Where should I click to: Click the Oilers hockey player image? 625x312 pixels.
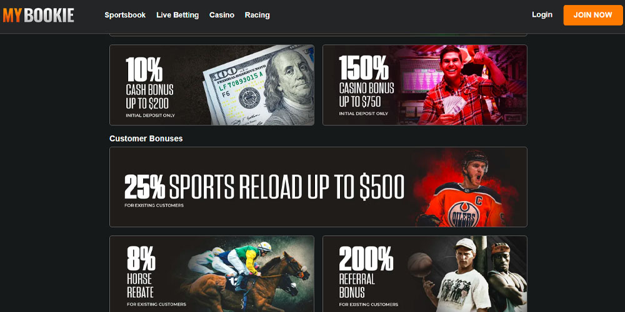(x=464, y=189)
